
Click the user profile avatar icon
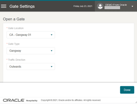(100, 6)
